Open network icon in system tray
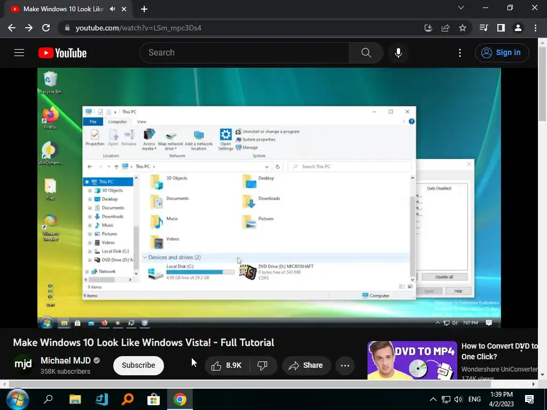The height and width of the screenshot is (410, 547). [x=446, y=399]
